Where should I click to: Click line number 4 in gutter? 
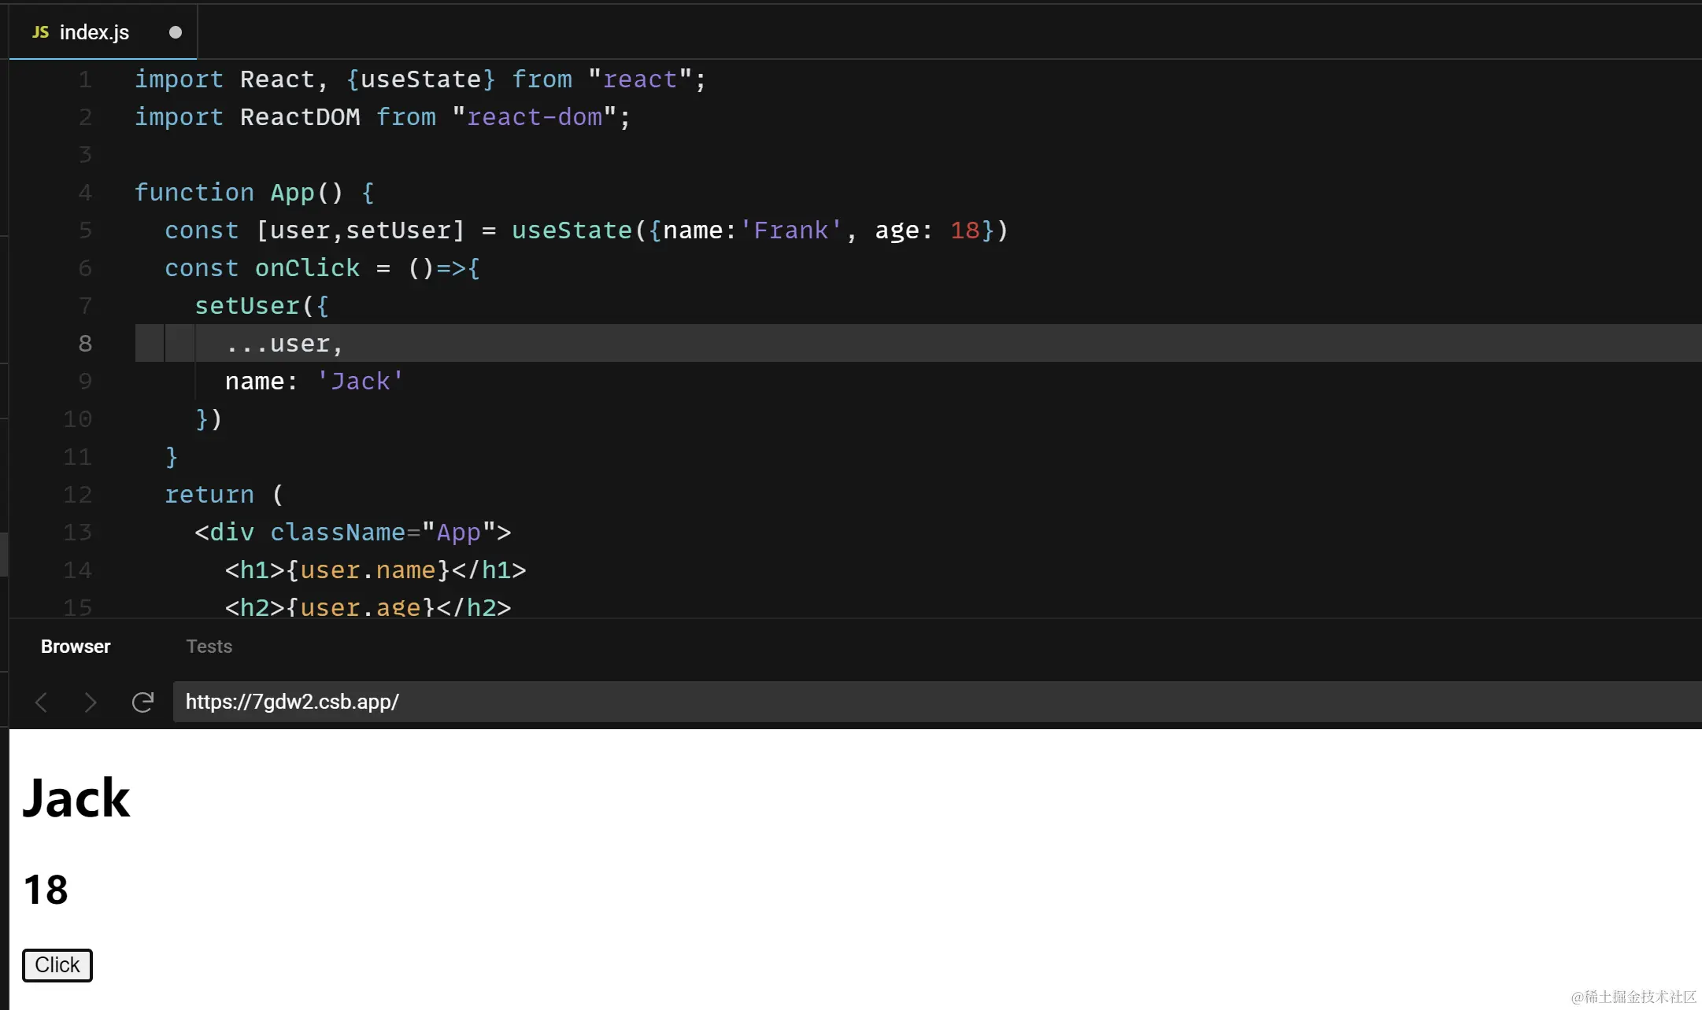point(85,193)
